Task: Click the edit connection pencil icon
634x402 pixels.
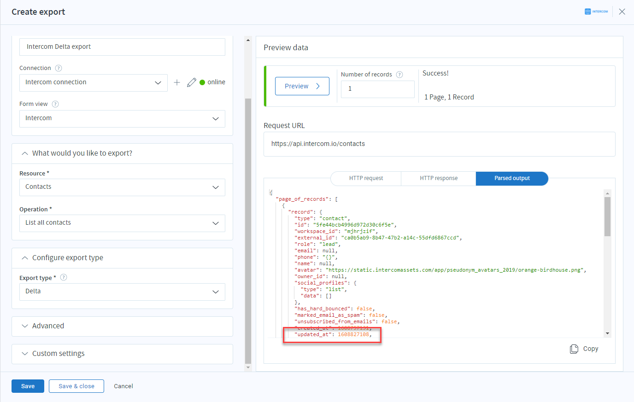Action: click(x=192, y=82)
